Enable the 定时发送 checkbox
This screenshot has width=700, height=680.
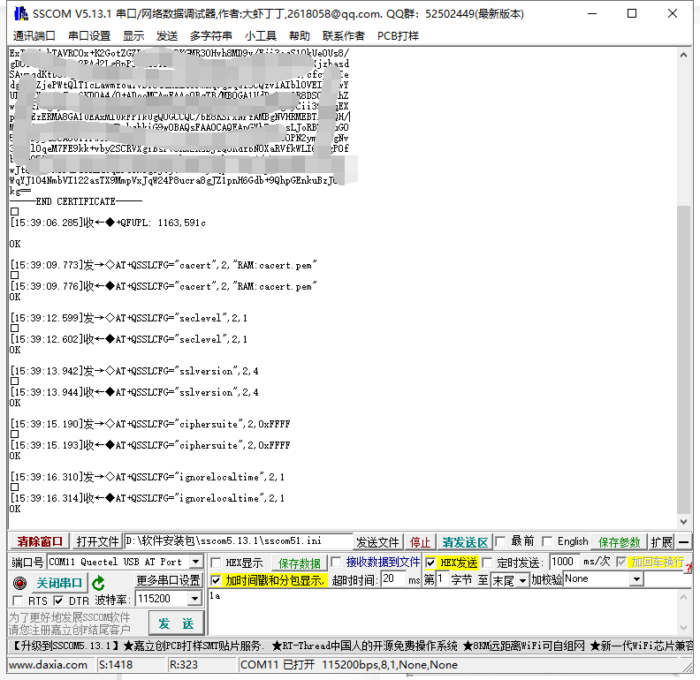[487, 563]
